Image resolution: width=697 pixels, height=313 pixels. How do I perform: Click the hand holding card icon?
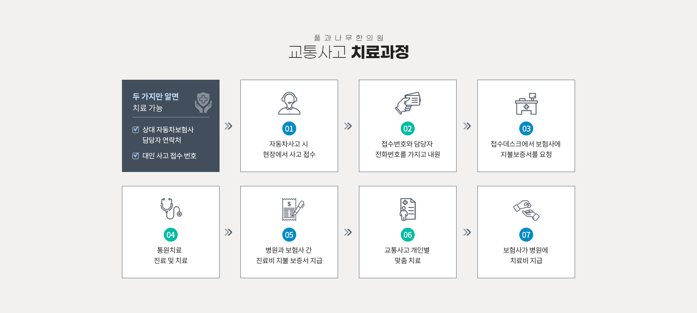coord(408,103)
